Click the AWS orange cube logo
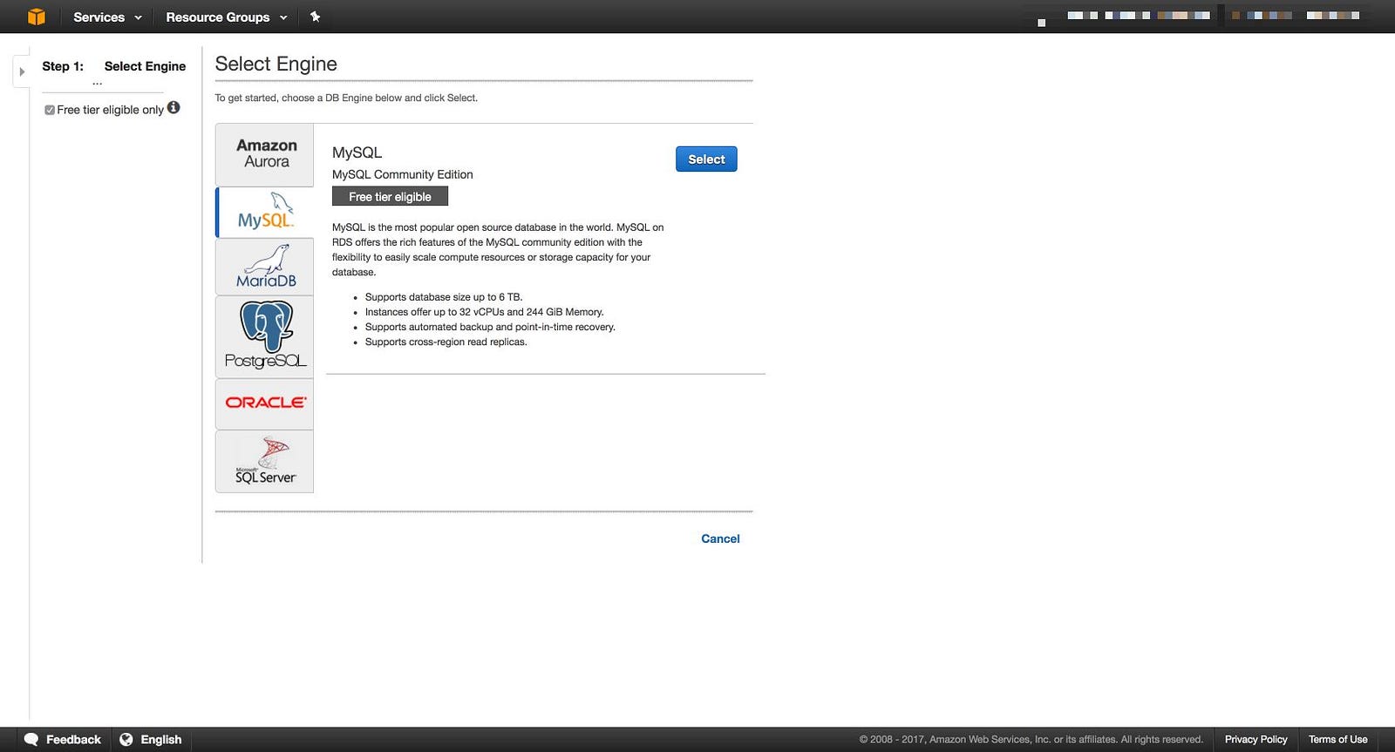This screenshot has height=752, width=1395. (x=36, y=17)
